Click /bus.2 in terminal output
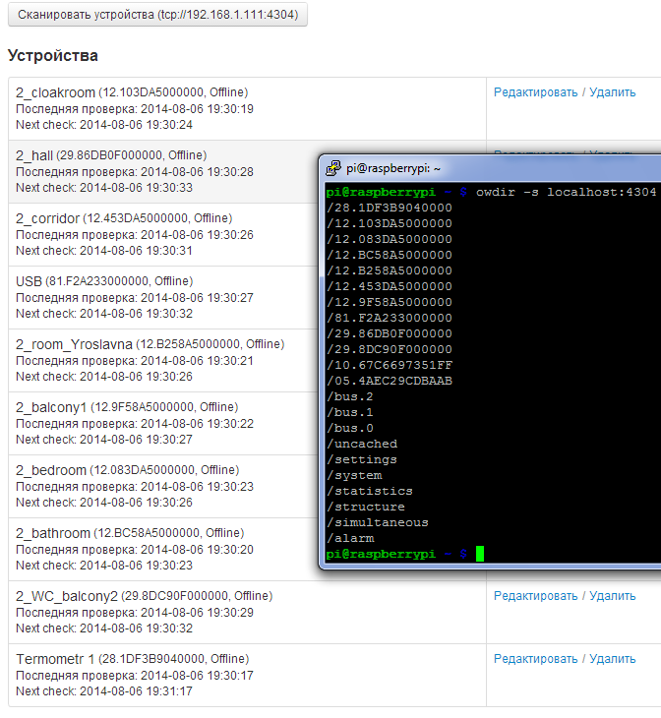Viewport: 661px width, 718px height. point(350,396)
